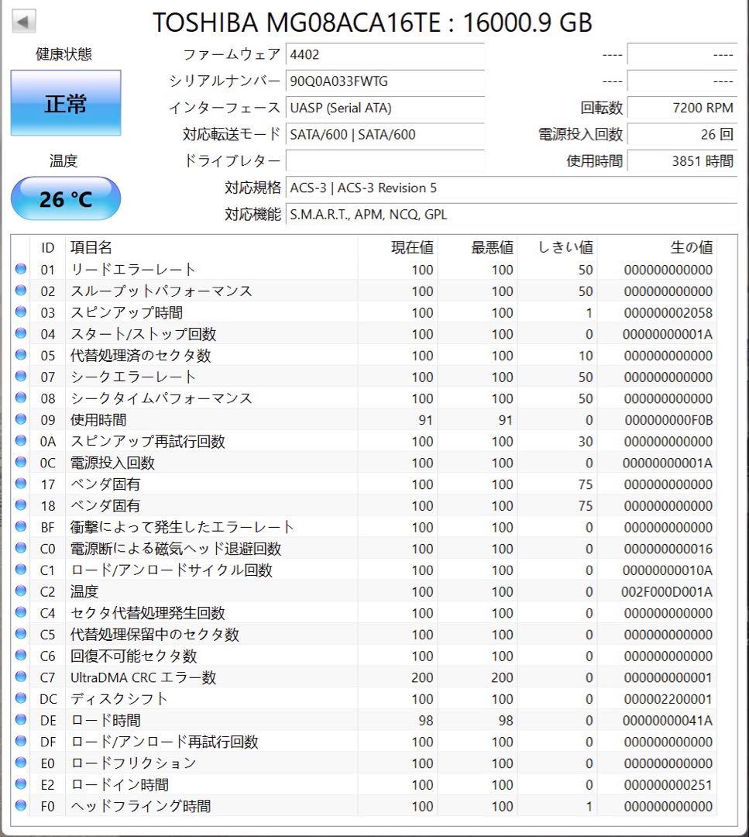Click the 回転数 value showing 7200 RPM

tap(682, 108)
